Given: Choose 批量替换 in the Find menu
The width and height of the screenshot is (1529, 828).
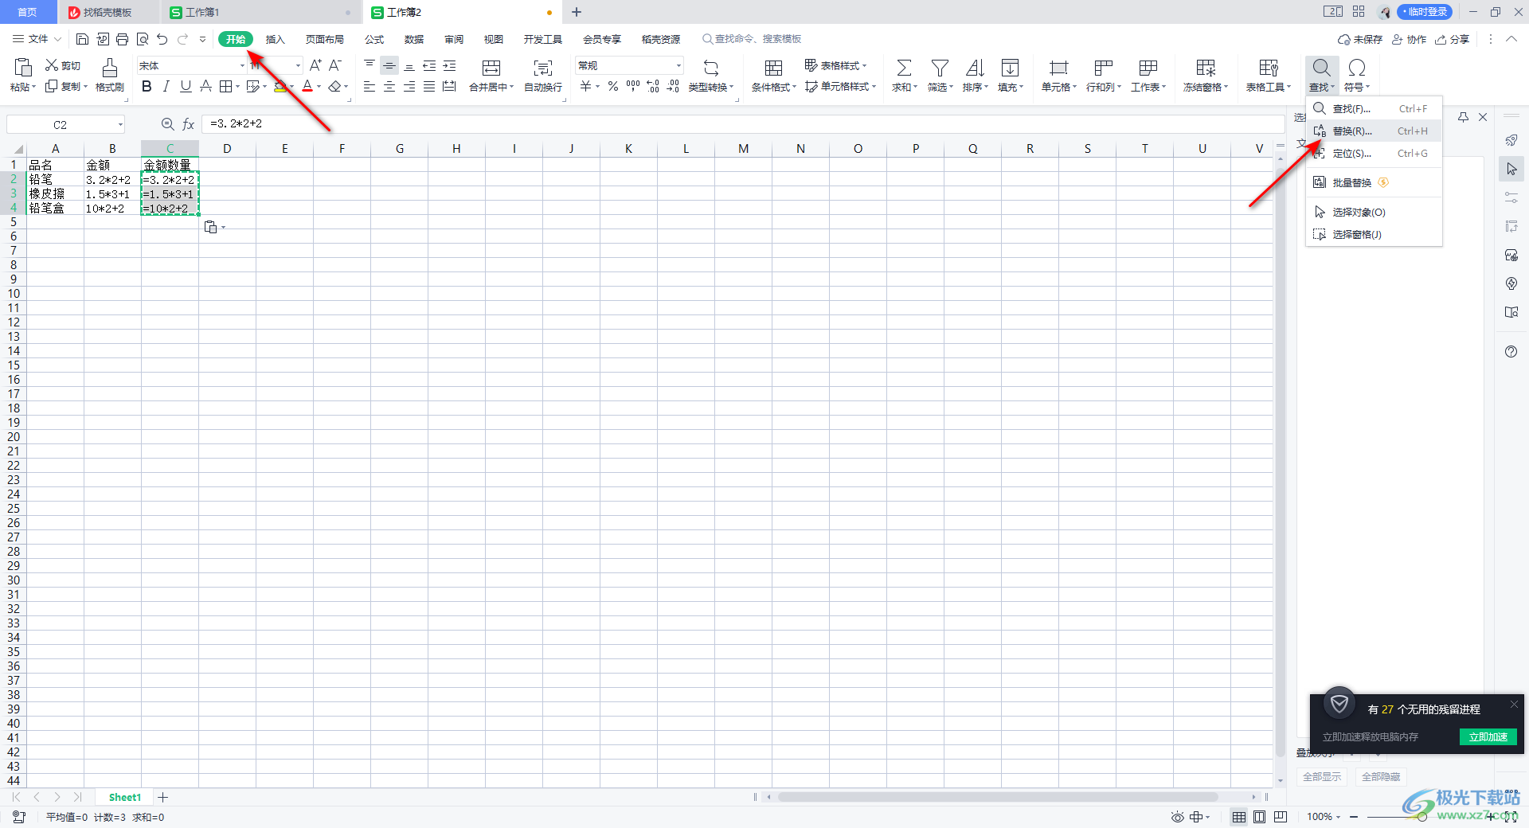Looking at the screenshot, I should [x=1374, y=182].
